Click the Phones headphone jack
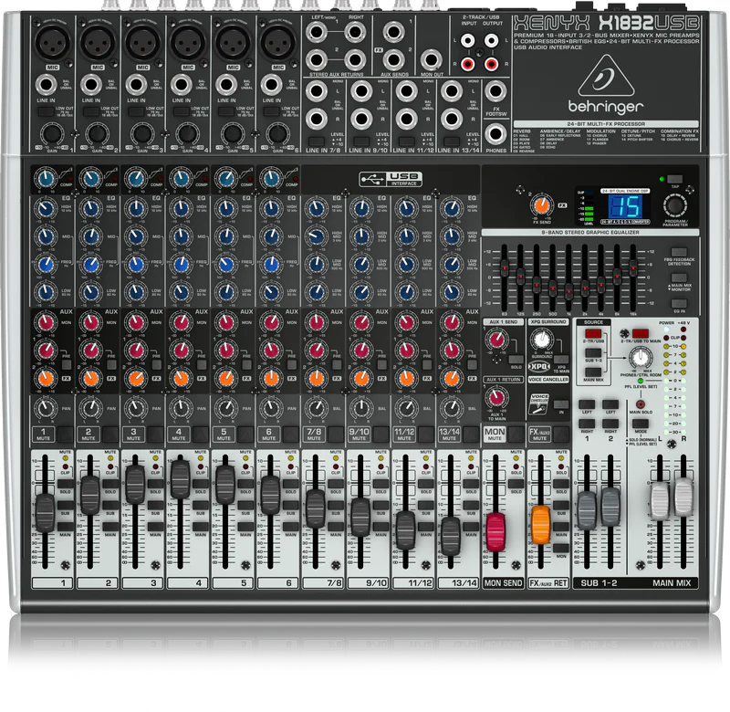This screenshot has width=730, height=712. pos(495,134)
